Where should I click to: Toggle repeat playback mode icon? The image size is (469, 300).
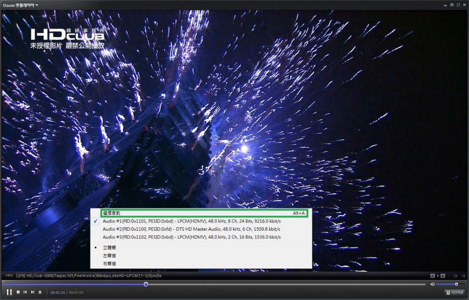pos(455,276)
